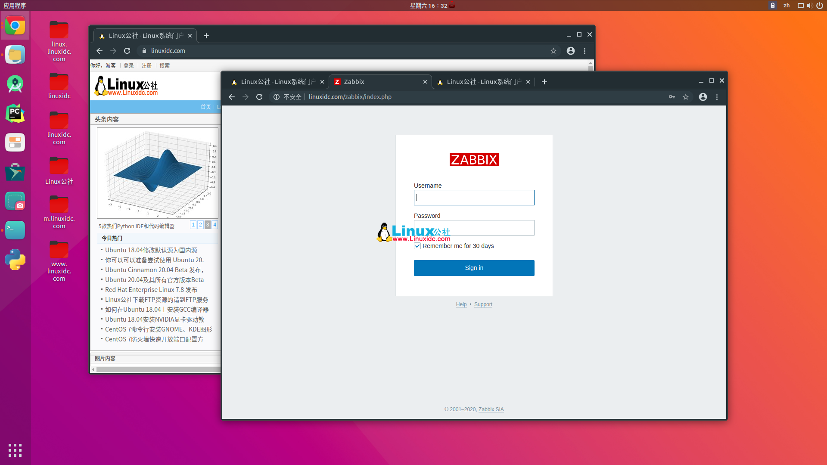Open the Screenshot tool in the dock

pos(15,201)
